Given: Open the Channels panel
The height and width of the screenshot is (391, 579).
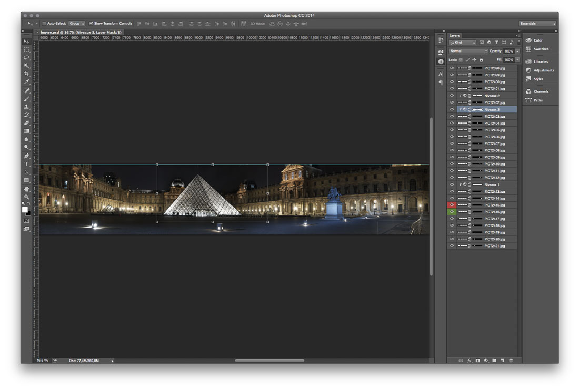Looking at the screenshot, I should (x=537, y=91).
